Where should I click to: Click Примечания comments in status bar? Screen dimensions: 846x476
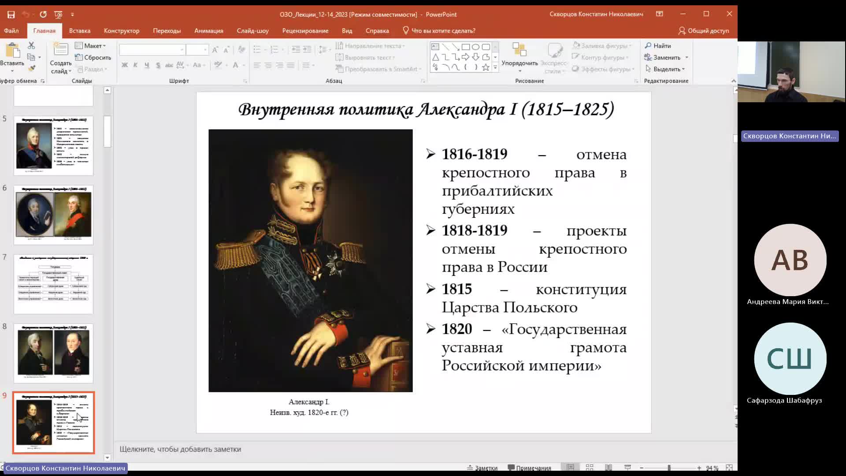(530, 468)
